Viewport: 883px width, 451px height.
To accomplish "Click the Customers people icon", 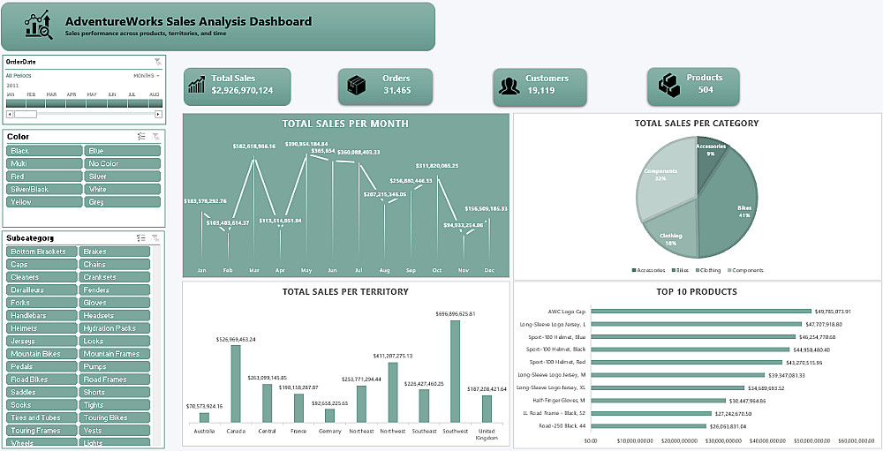I will (509, 86).
